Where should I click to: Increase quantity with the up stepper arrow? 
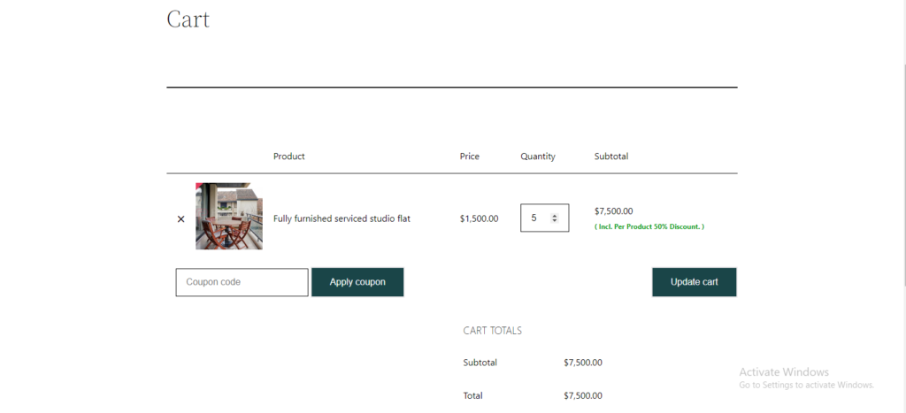pyautogui.click(x=555, y=216)
